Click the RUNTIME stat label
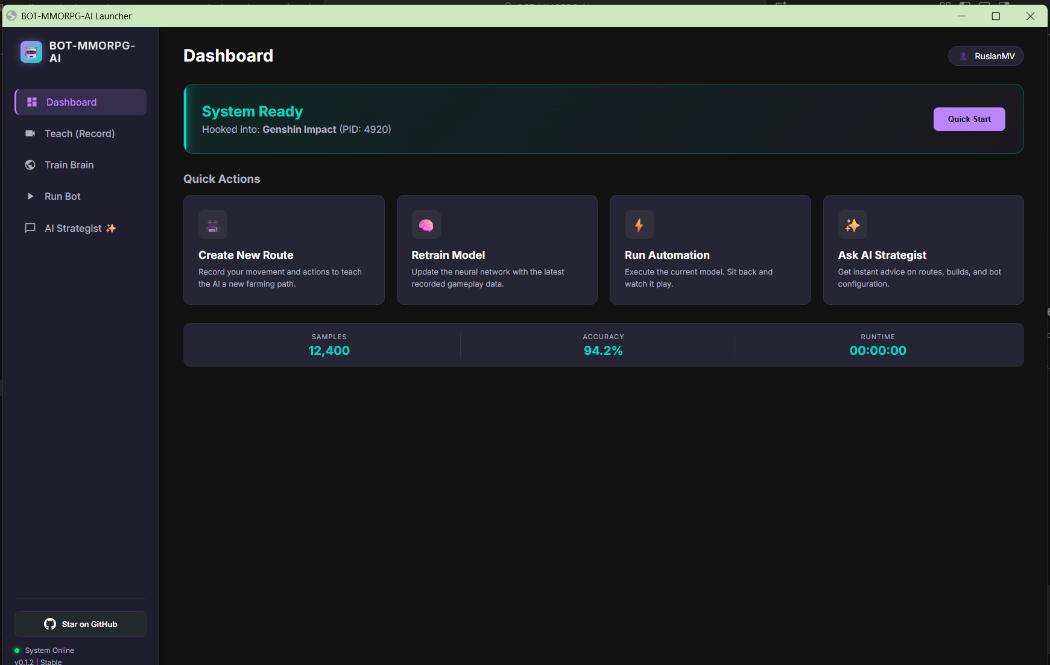The image size is (1050, 665). (878, 337)
